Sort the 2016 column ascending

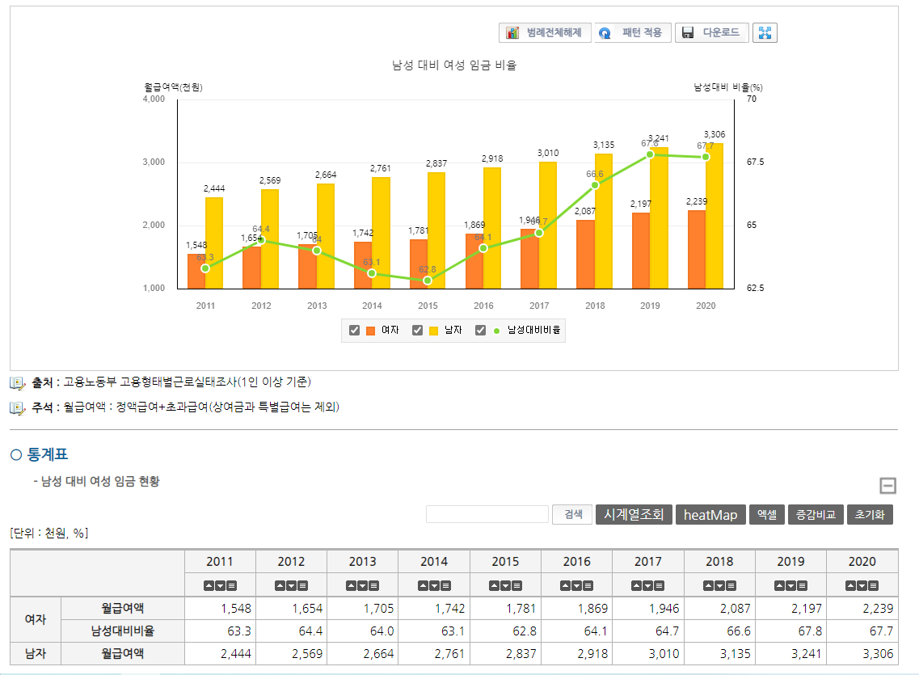566,585
